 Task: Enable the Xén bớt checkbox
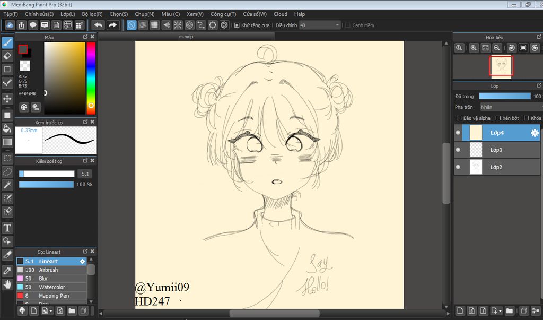click(498, 118)
